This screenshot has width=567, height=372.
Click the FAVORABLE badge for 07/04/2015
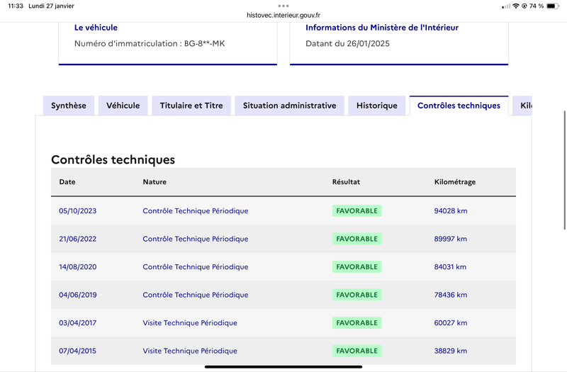[x=357, y=351]
